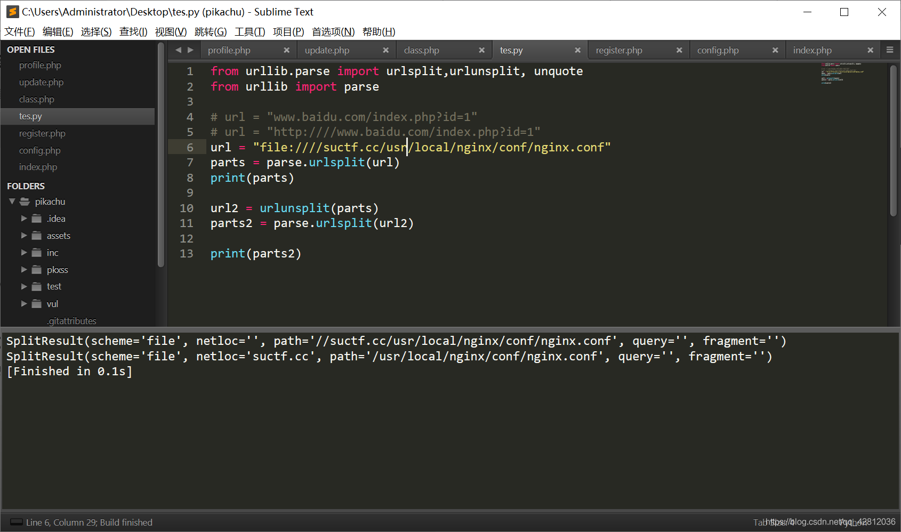Open the 工具(T) menu
The height and width of the screenshot is (532, 901).
pos(250,32)
